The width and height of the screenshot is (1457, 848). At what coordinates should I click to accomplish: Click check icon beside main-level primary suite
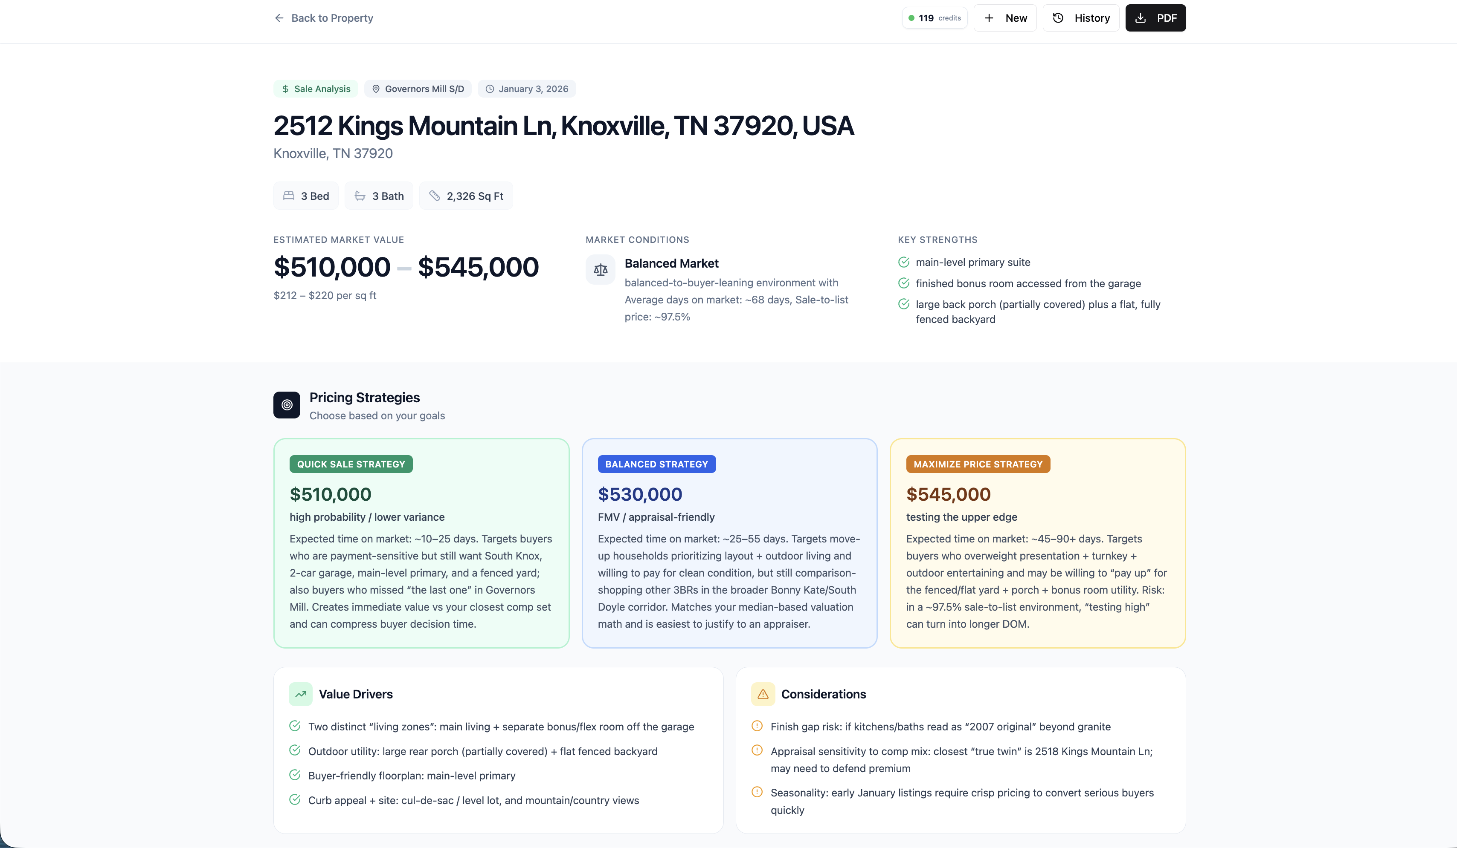(904, 262)
